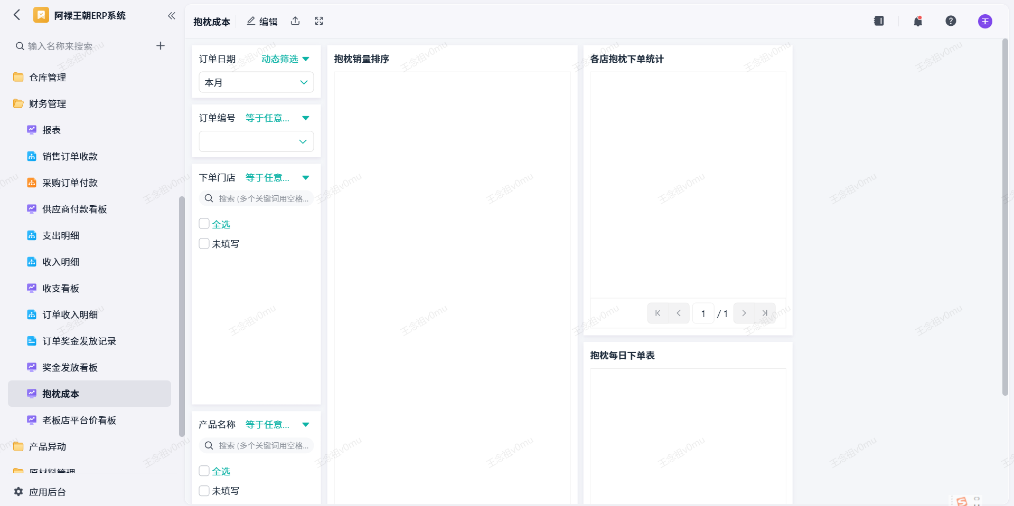1014x506 pixels.
Task: Click the 采购订单付款 orange form icon
Action: (x=32, y=183)
